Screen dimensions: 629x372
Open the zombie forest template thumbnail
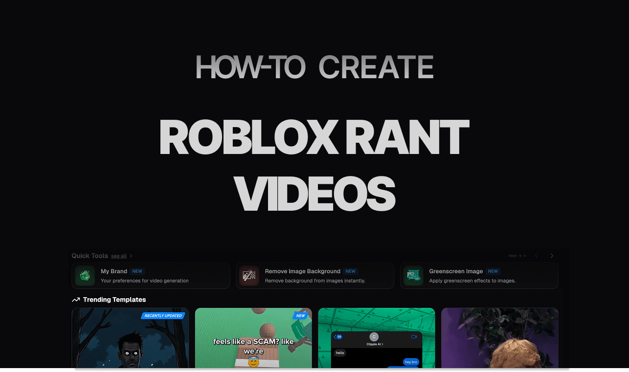[130, 340]
